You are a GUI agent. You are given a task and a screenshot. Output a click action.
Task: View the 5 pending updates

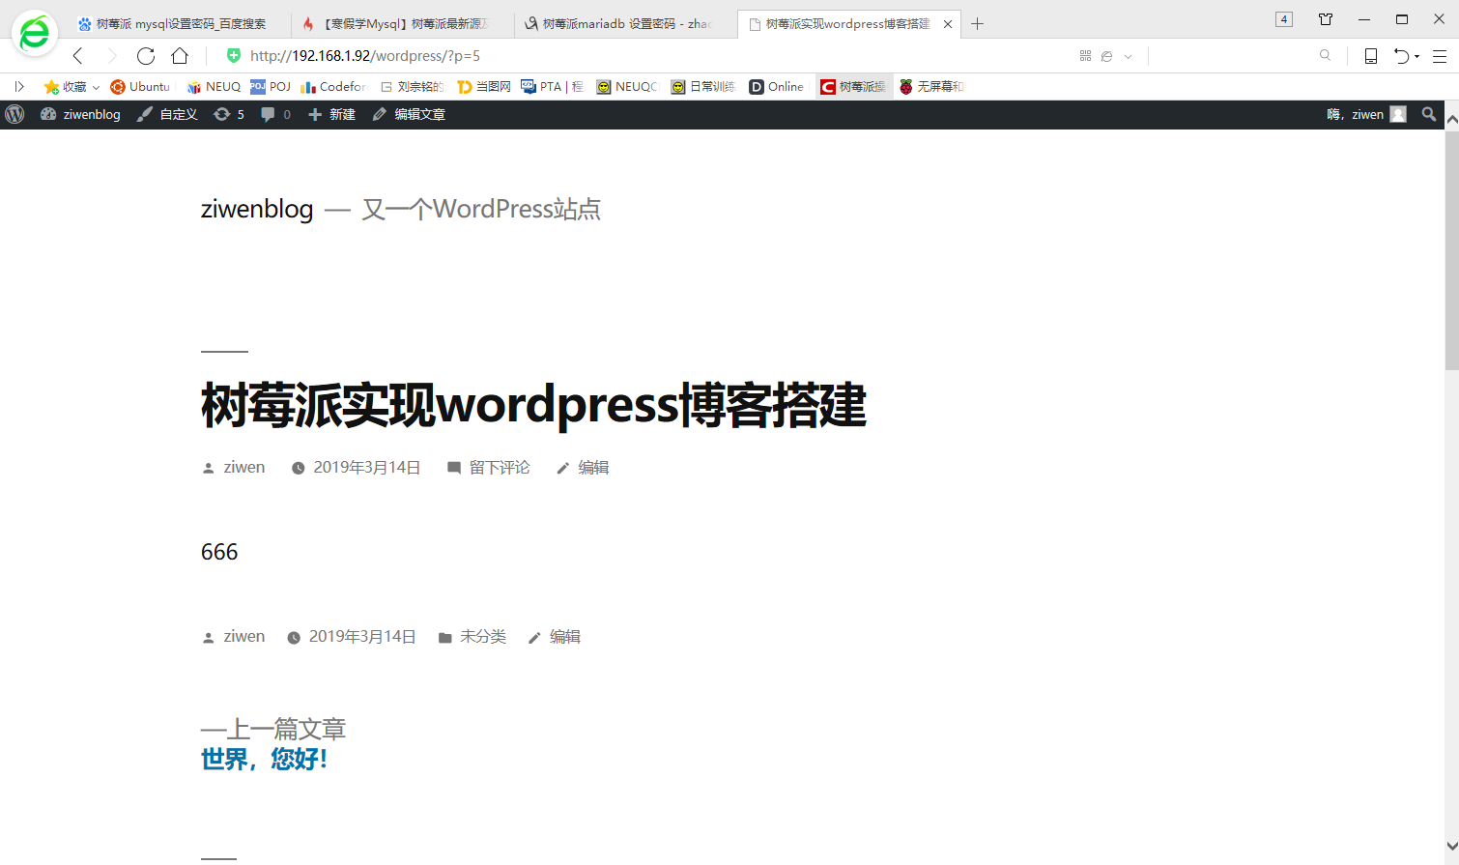pyautogui.click(x=229, y=114)
